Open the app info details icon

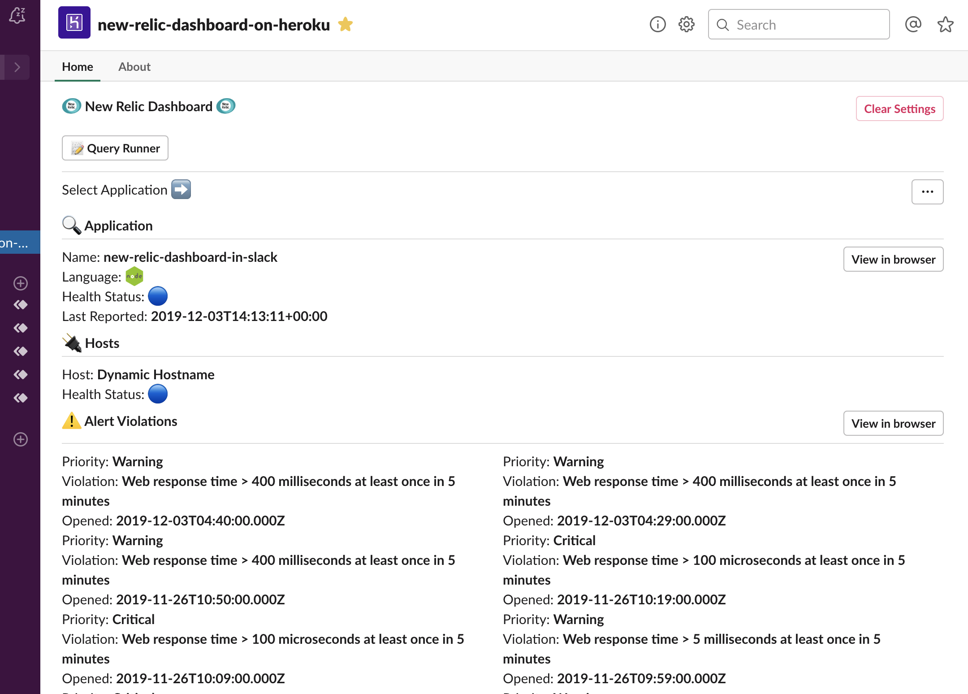click(657, 25)
